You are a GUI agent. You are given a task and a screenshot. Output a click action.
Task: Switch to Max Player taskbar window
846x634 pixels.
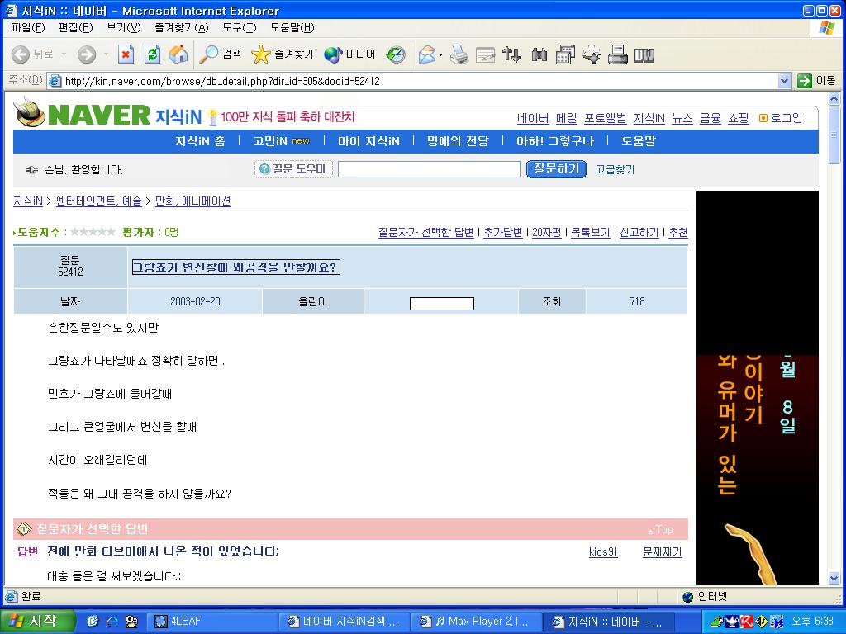[475, 622]
